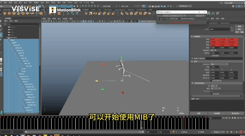
Task: Open the Character dropdown in Motion In Between
Action: tap(200, 16)
